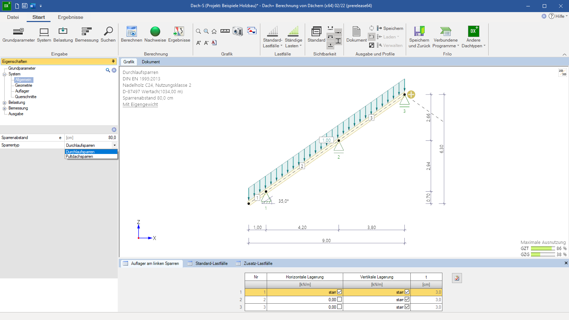The width and height of the screenshot is (569, 320).
Task: Open the Belastung ribbon icon
Action: click(x=63, y=31)
